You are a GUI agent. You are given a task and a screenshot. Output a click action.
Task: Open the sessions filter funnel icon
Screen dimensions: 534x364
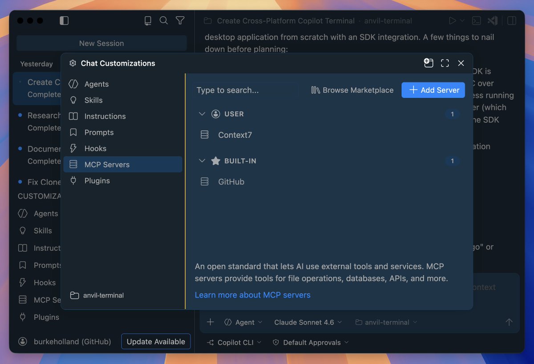(180, 20)
